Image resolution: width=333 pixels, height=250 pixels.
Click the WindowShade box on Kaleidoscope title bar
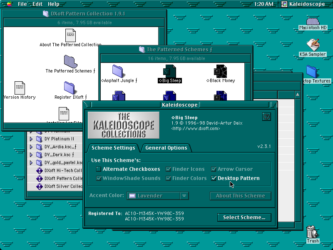273,105
